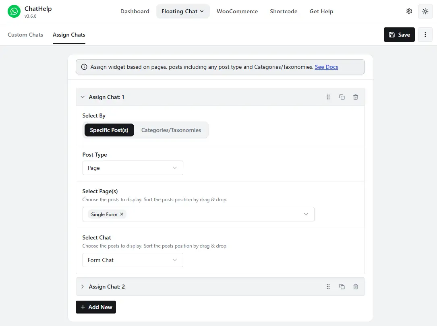Expand the Assign Chat: 2 section
Viewport: 437px width, 326px height.
83,287
